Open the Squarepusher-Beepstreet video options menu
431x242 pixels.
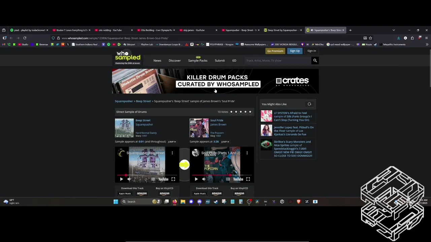[x=172, y=153]
